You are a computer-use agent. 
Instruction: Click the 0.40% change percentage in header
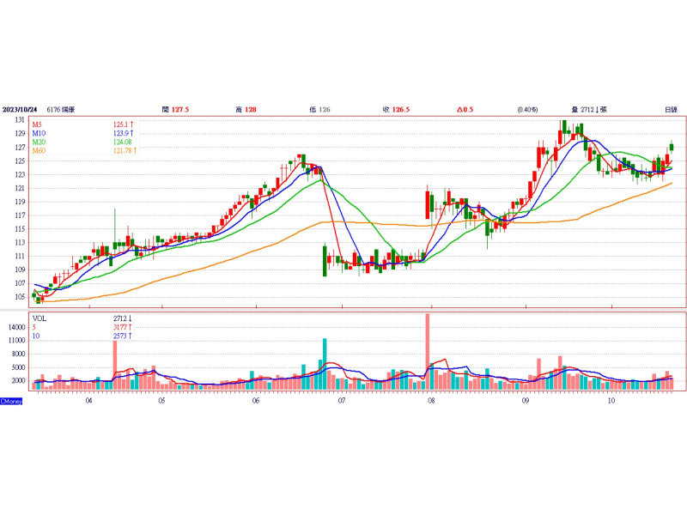tap(526, 110)
